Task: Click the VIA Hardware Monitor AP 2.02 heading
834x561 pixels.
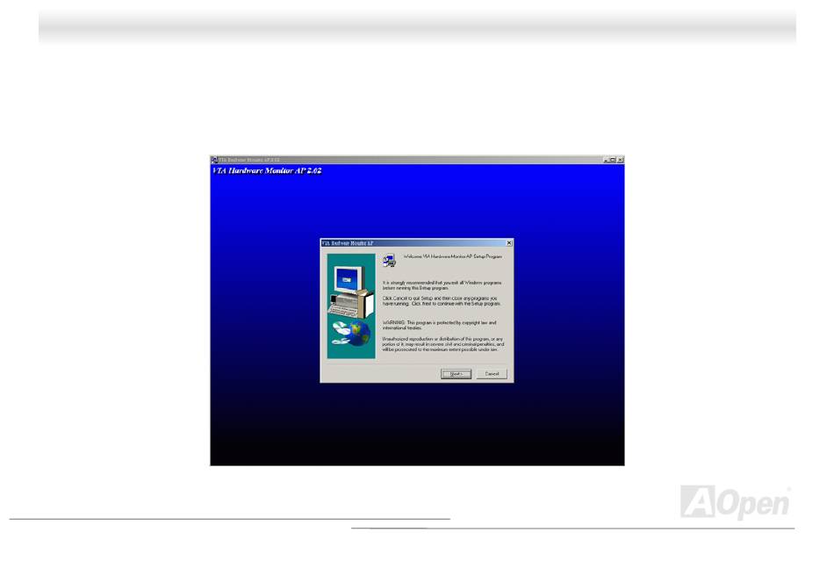Action: point(267,170)
